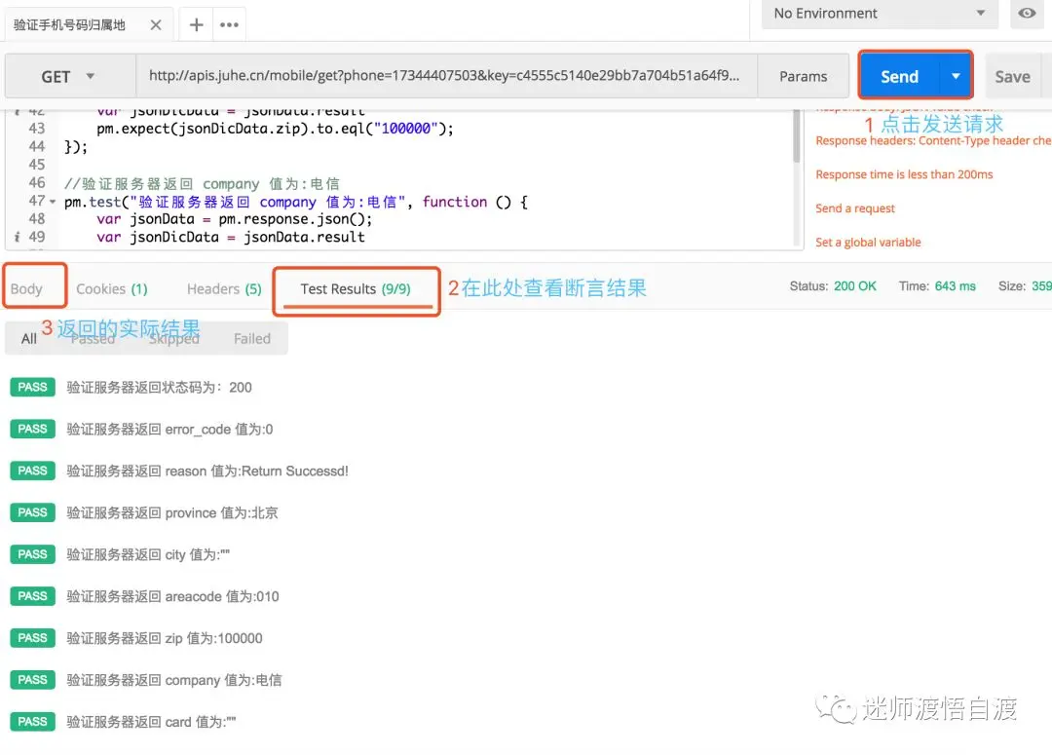Insert snippet Response time is less than 200ms
The image size is (1052, 755).
(904, 174)
